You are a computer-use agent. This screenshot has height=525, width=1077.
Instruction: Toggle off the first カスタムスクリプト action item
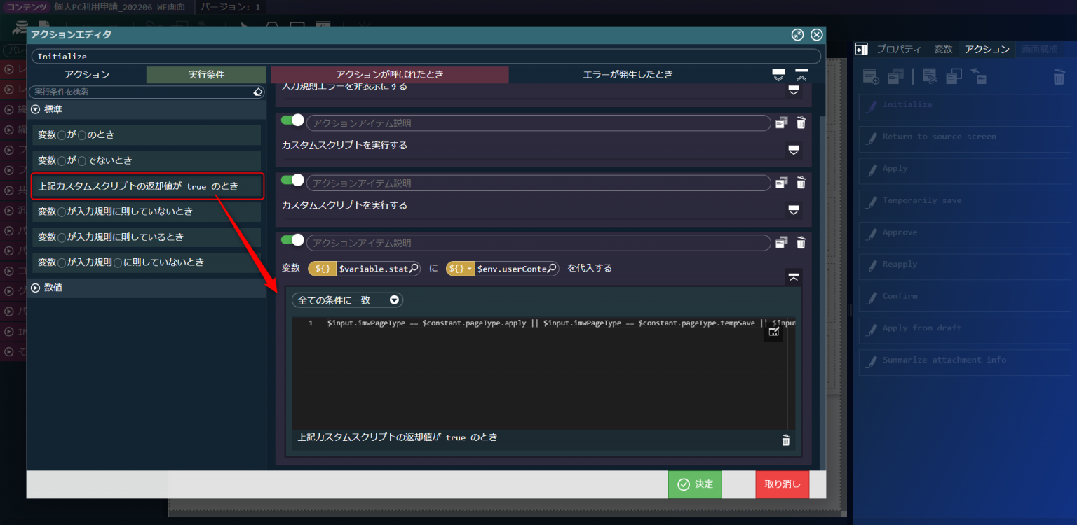(292, 120)
